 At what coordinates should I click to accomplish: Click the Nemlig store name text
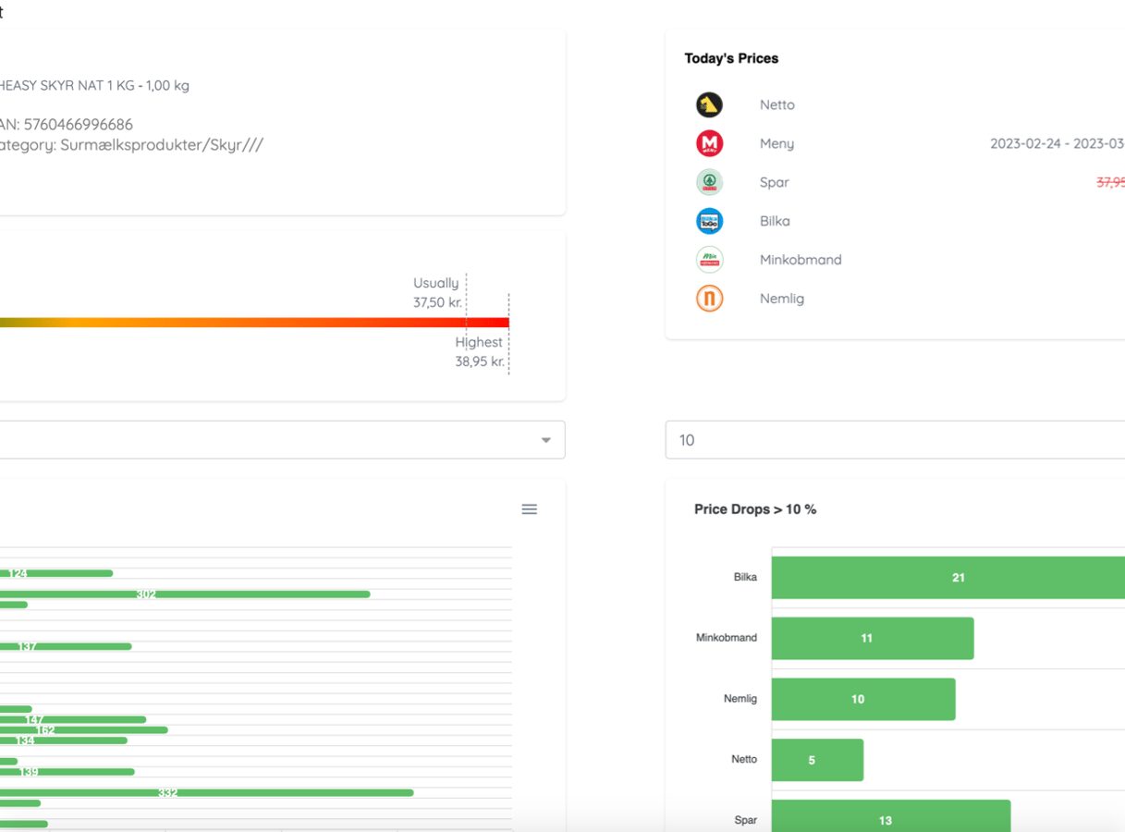coord(781,299)
